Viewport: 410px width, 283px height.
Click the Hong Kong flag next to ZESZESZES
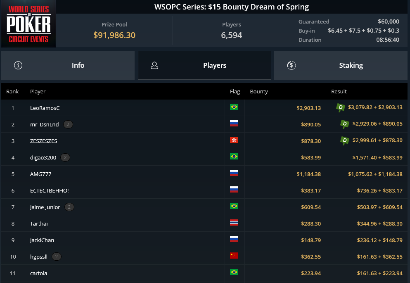(x=234, y=140)
